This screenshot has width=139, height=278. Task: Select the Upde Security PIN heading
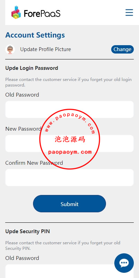click(27, 231)
